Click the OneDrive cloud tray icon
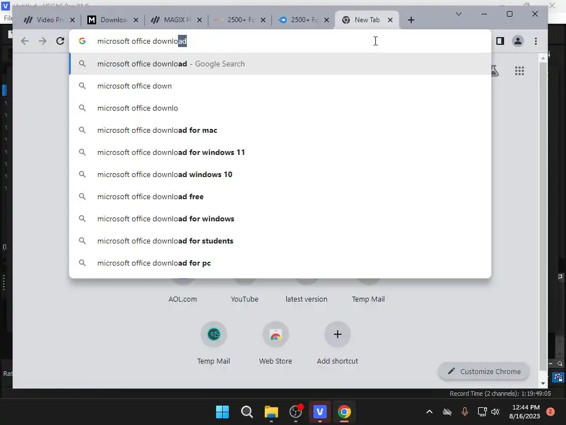The image size is (566, 425). pyautogui.click(x=447, y=412)
